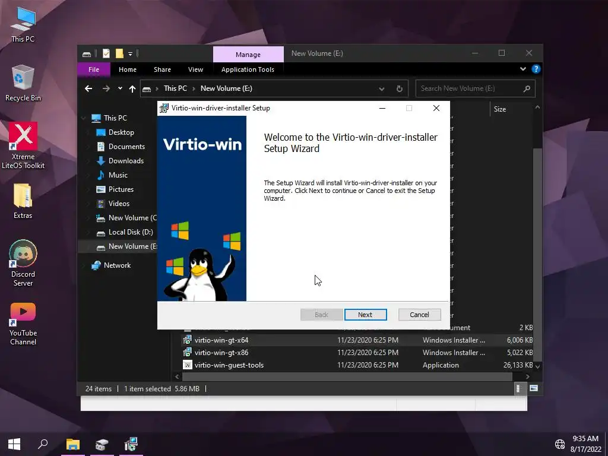The image size is (608, 456).
Task: Expand the Network tree node
Action: (84, 265)
